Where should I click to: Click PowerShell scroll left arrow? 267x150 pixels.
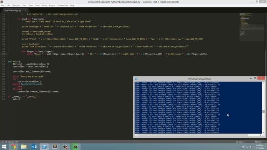click(136, 135)
